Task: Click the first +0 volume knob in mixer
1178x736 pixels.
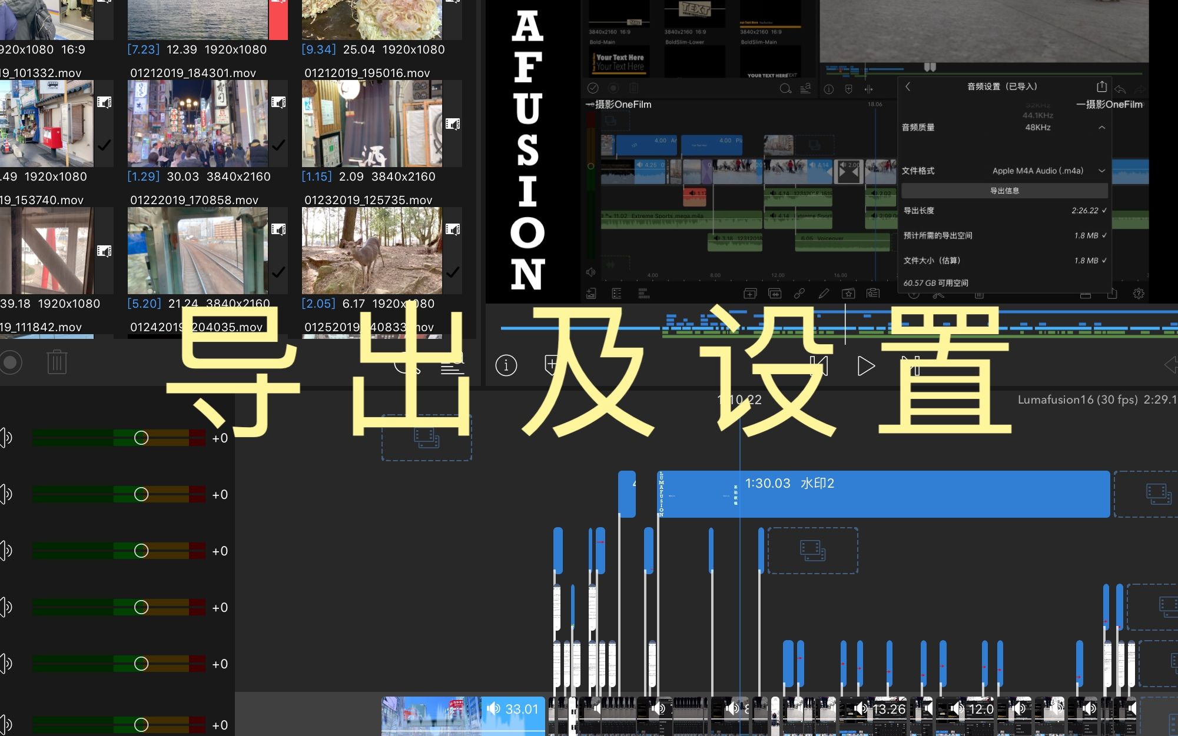Action: click(141, 437)
